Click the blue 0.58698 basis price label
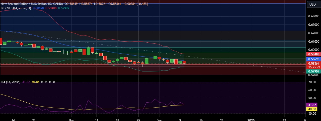Image resolution: width=321 pixels, height=121 pixels. click(x=314, y=59)
